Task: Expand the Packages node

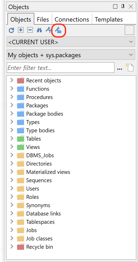Action: (12, 105)
